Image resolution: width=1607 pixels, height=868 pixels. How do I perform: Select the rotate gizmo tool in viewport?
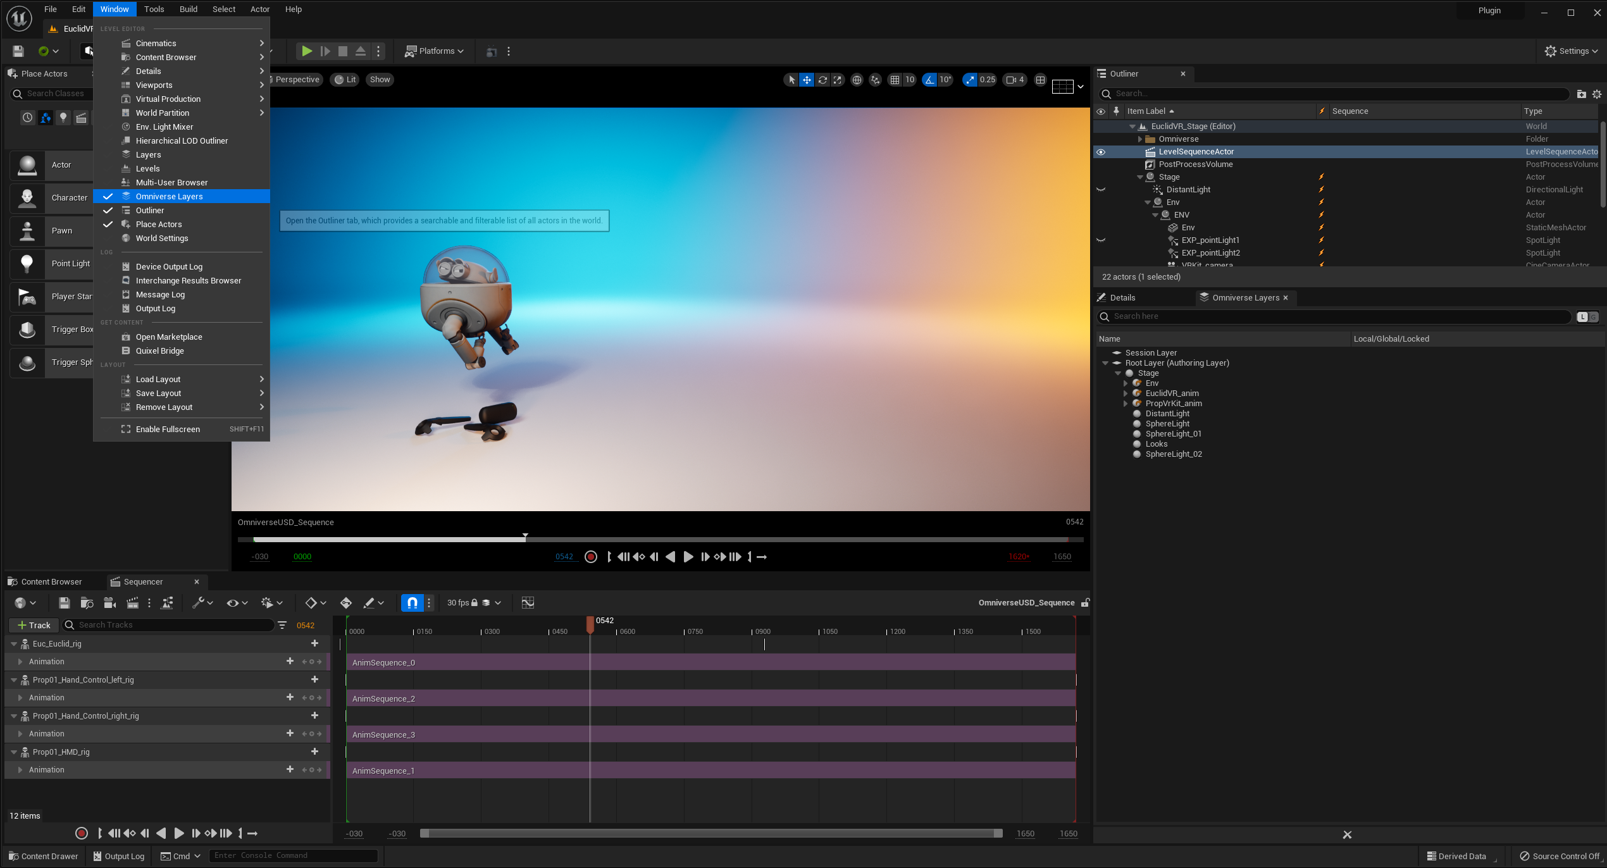(x=822, y=80)
